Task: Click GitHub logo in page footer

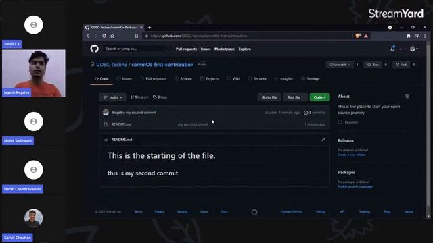Action: [x=254, y=212]
